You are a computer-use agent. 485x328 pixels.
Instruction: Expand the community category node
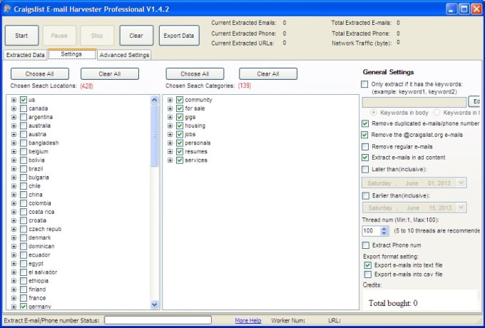(x=170, y=100)
